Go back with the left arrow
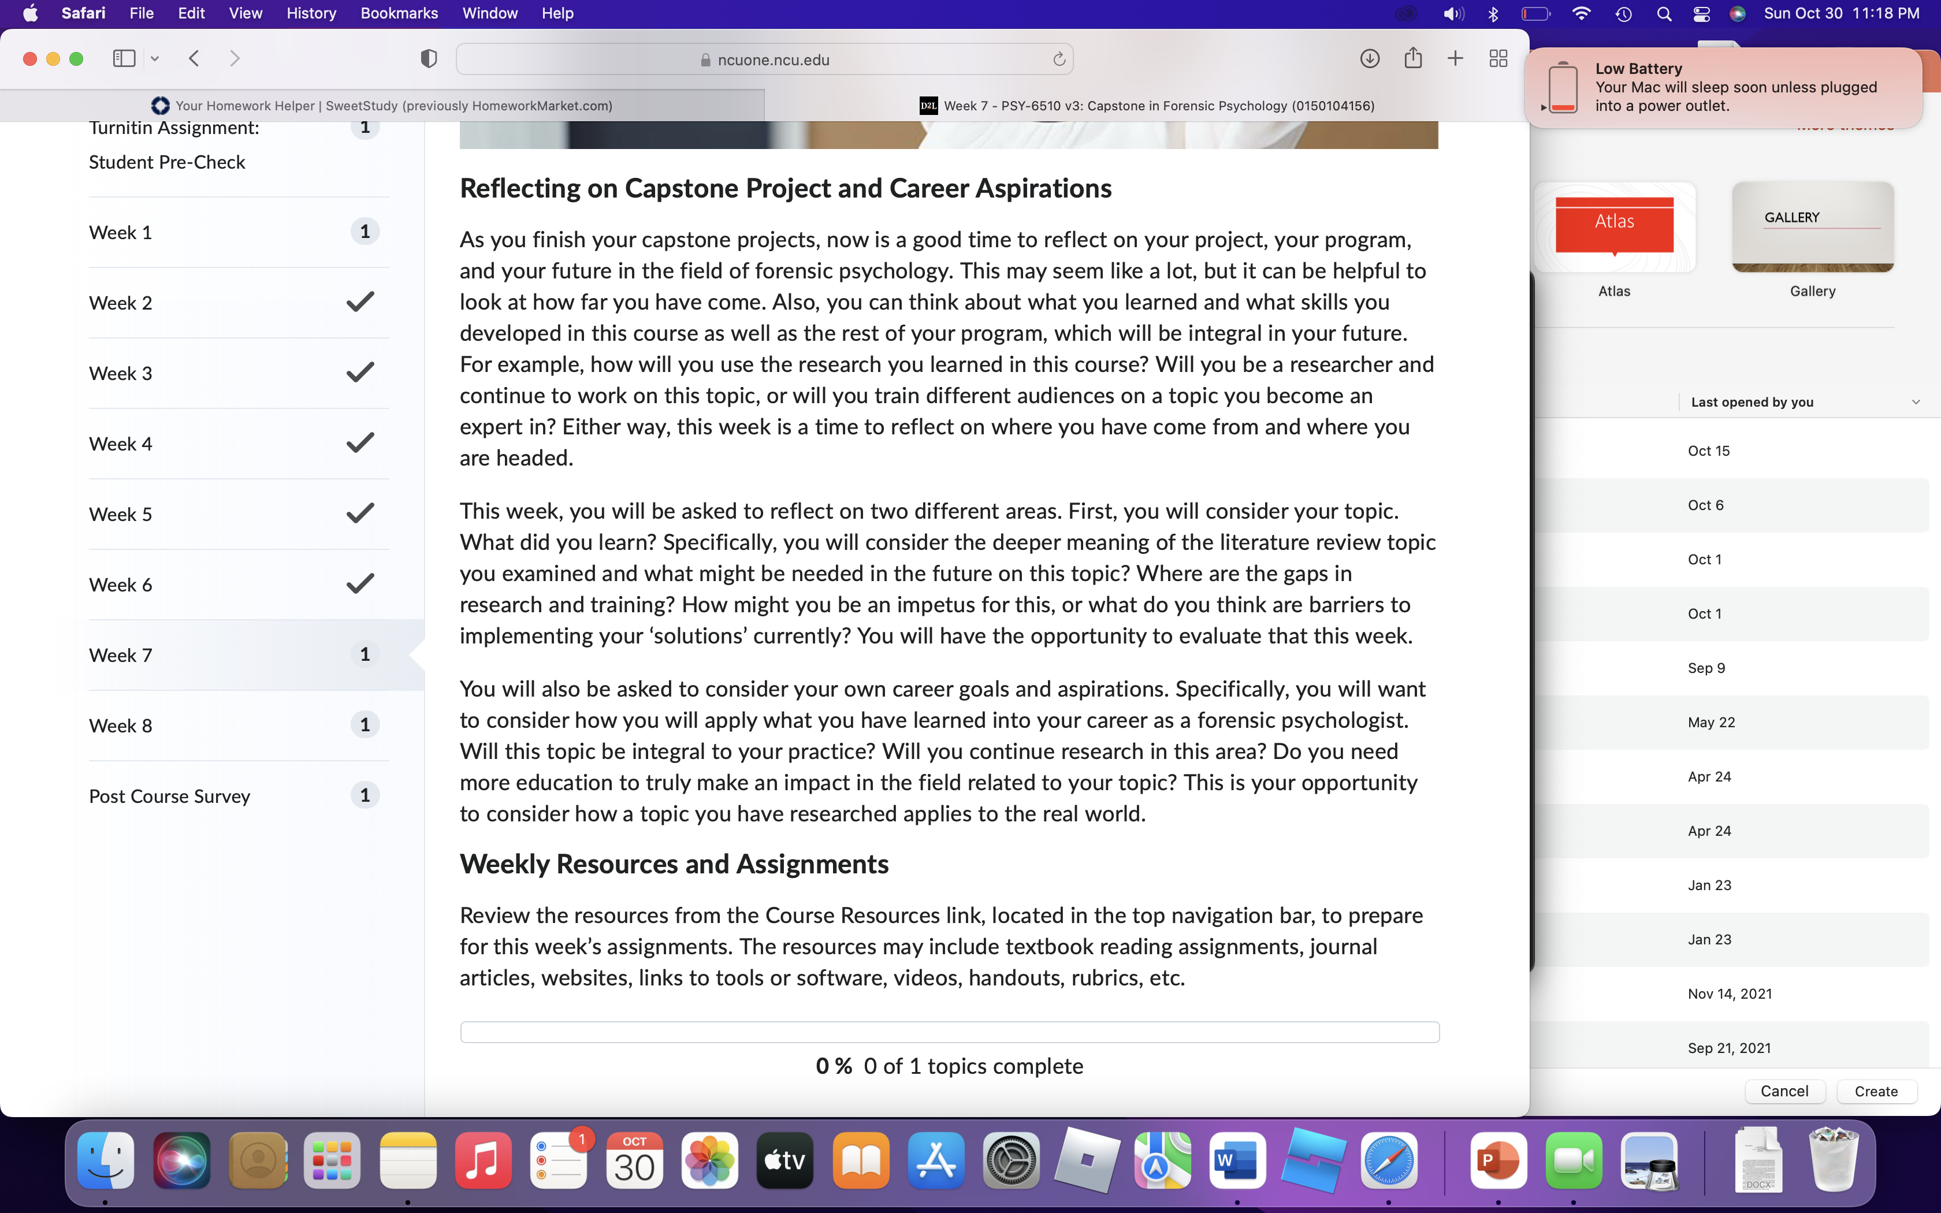The image size is (1941, 1213). coord(194,58)
